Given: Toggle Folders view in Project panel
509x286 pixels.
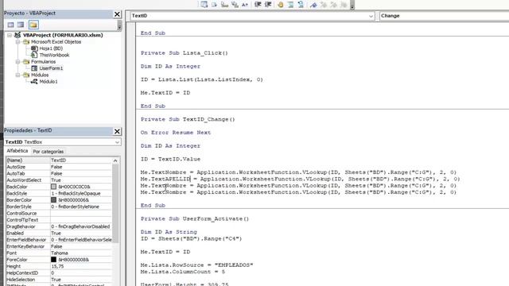Looking at the screenshot, I should (x=33, y=25).
